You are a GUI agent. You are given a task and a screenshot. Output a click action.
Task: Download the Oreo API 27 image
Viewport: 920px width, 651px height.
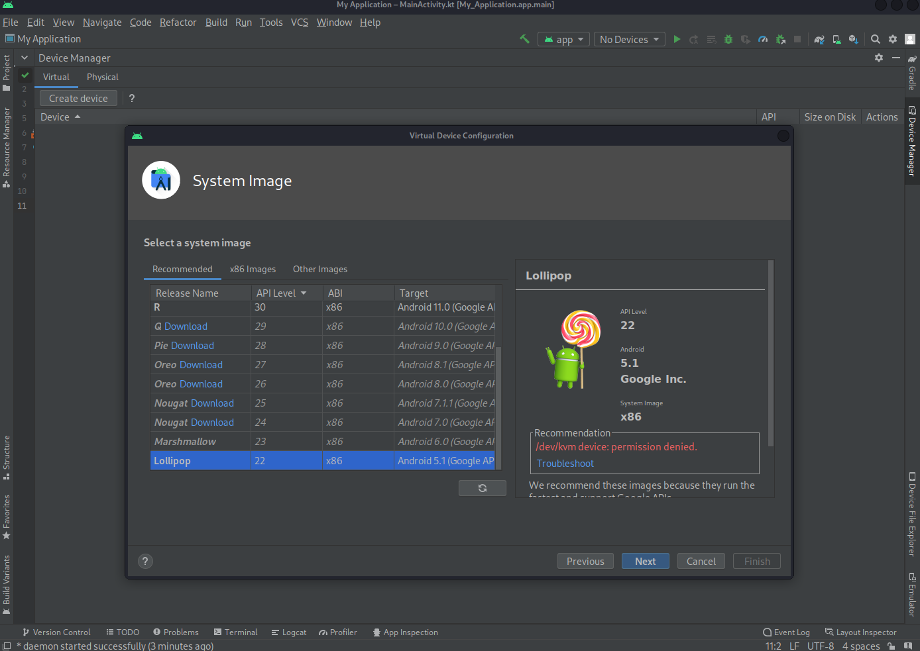tap(201, 365)
